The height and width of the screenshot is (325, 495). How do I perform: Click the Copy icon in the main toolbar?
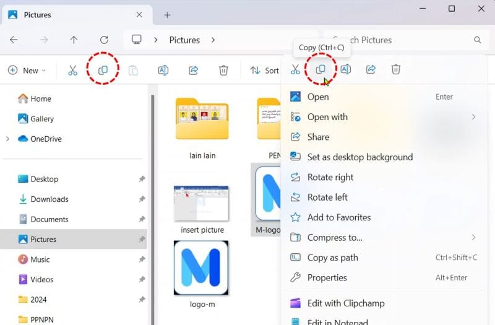click(x=103, y=71)
